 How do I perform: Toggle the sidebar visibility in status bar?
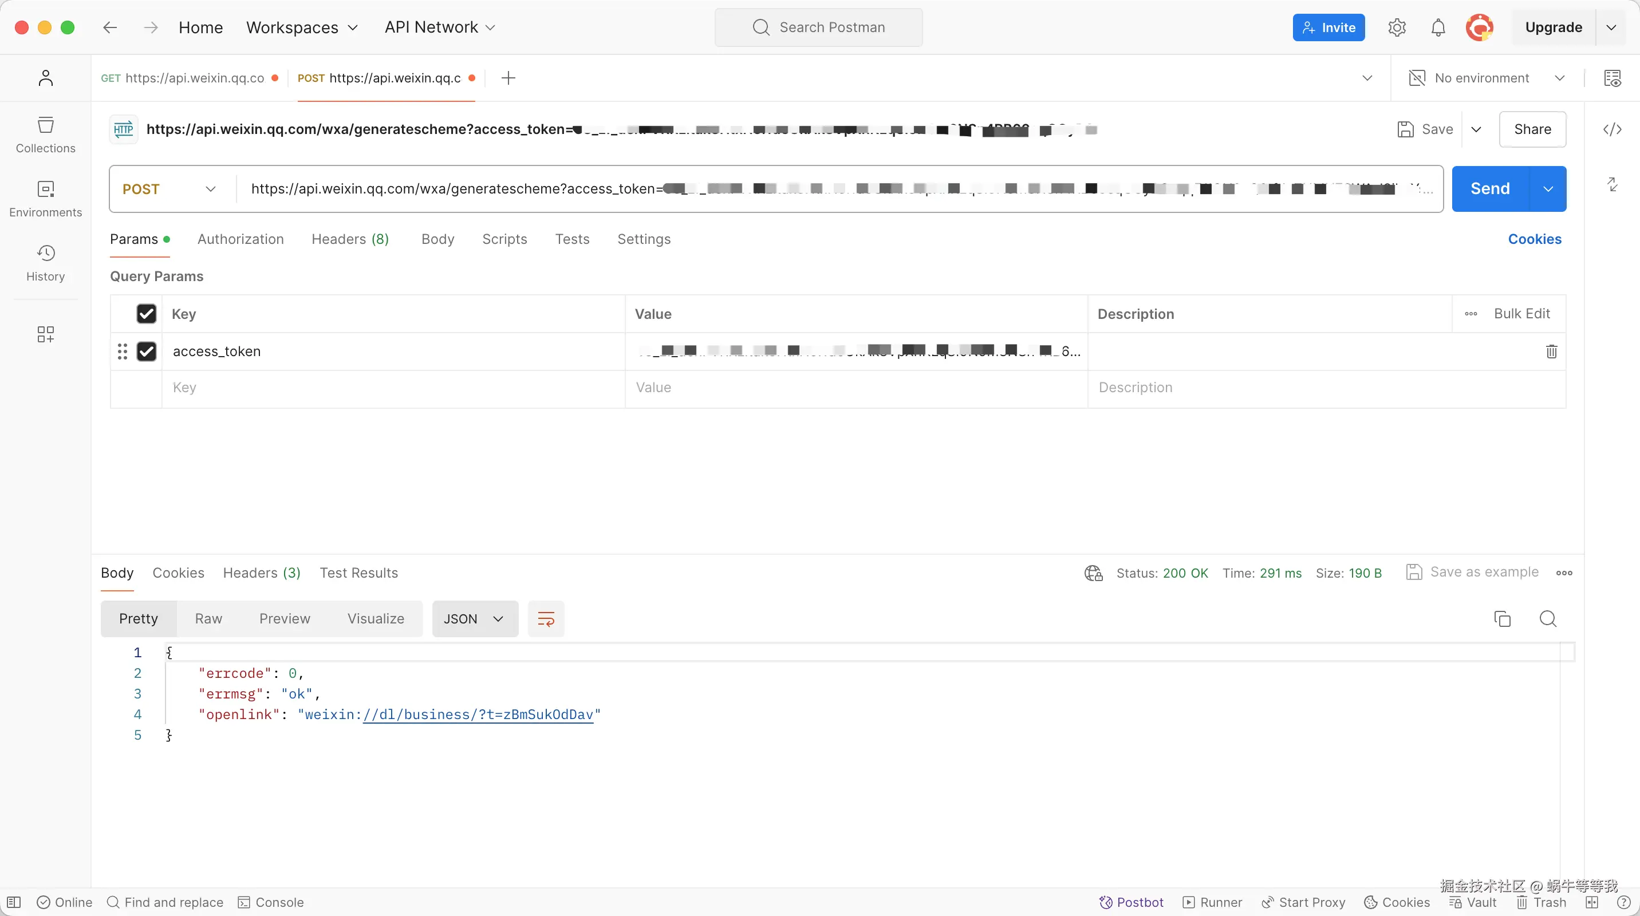(x=14, y=902)
